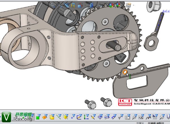Toggle the Filter Solid Bodies yellow cube icon

pos(52,117)
